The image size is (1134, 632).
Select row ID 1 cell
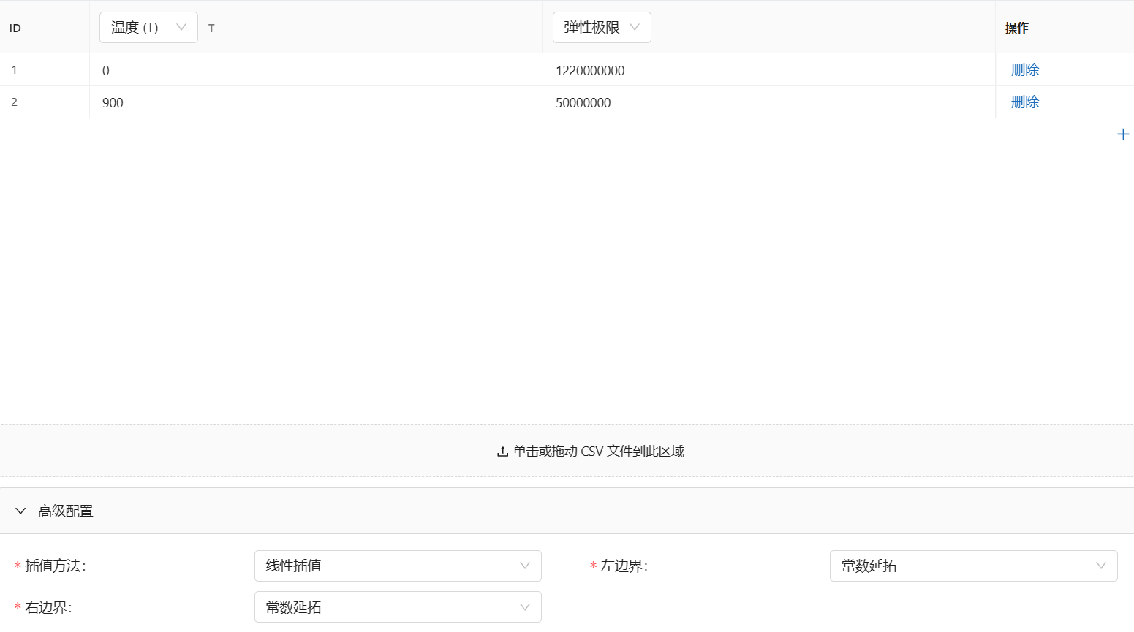(45, 70)
